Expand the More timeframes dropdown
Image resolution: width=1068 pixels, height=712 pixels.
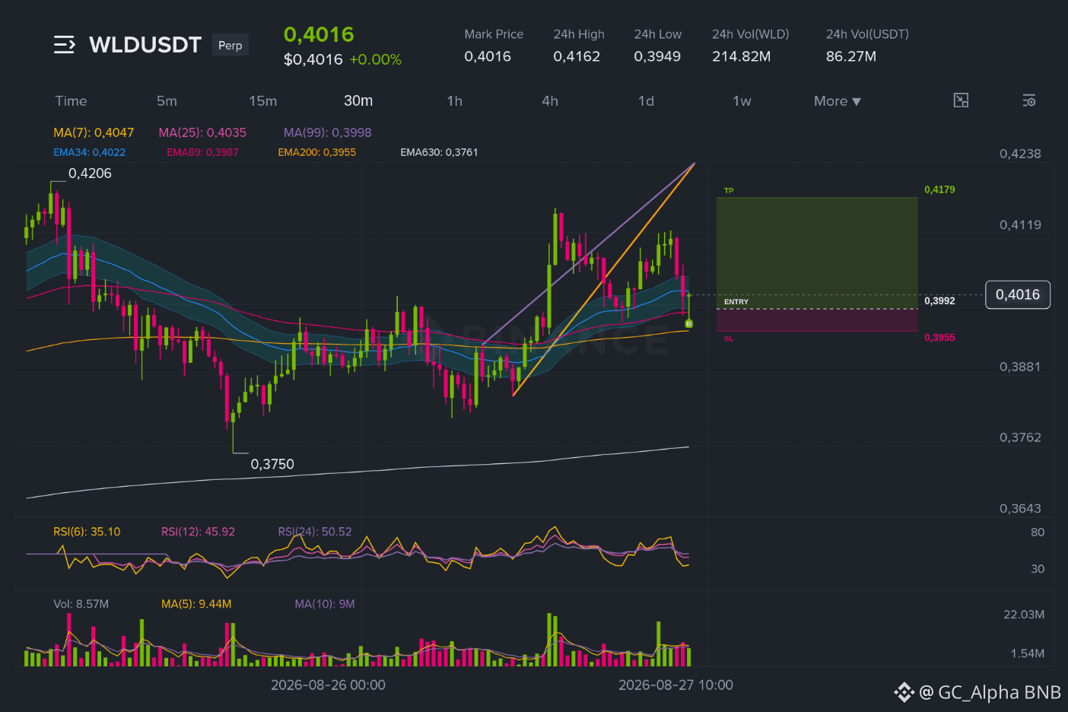coord(838,101)
